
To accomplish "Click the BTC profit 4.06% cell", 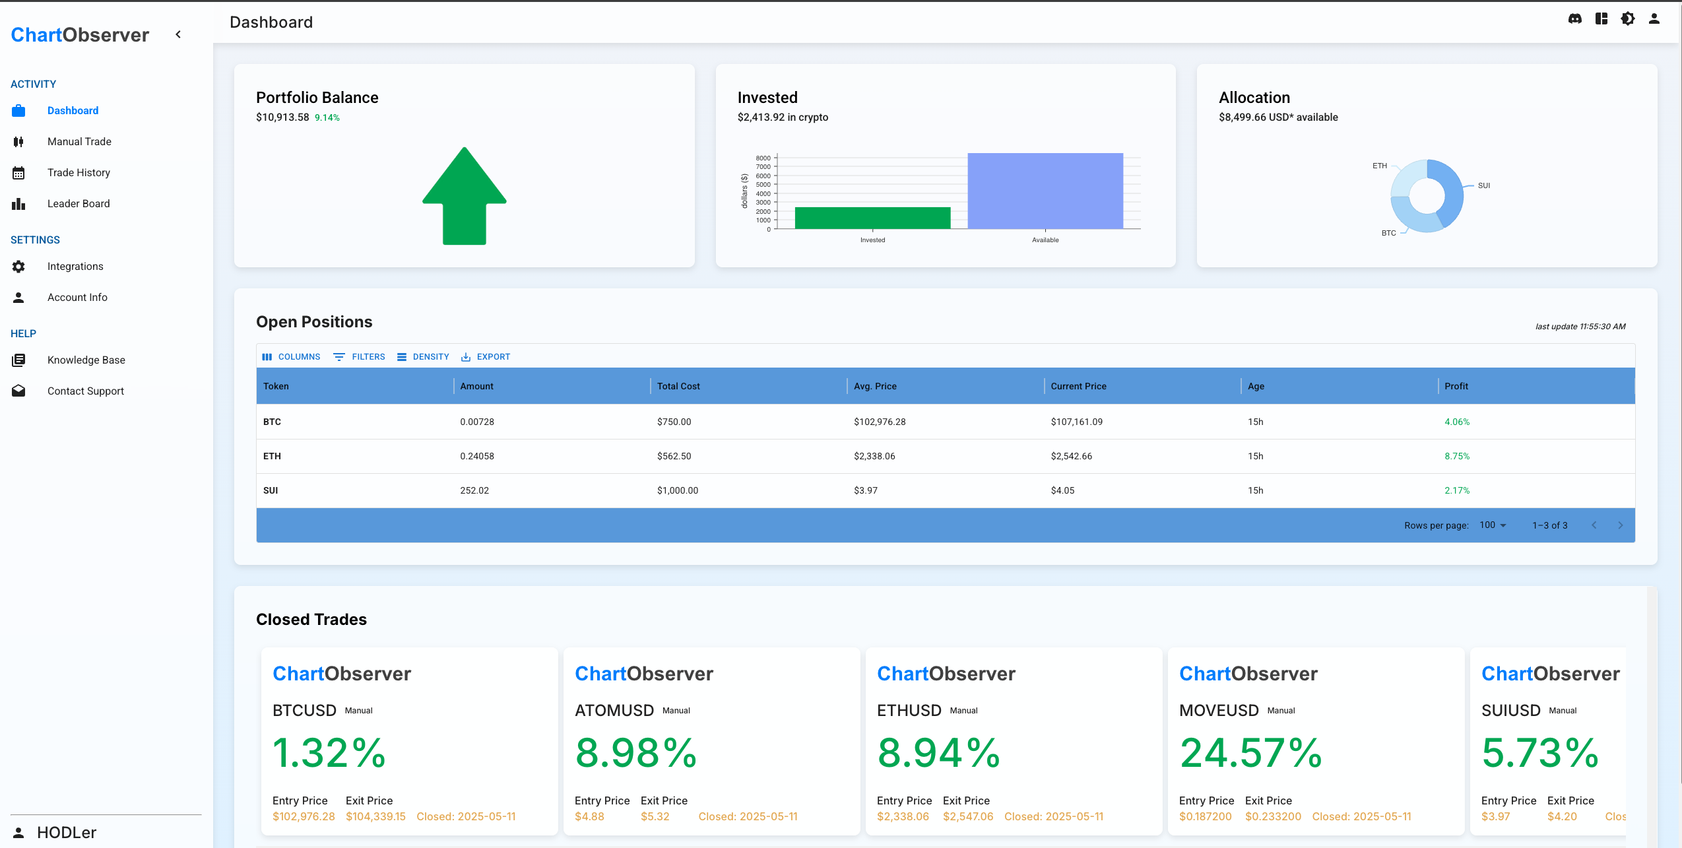I will pyautogui.click(x=1457, y=422).
